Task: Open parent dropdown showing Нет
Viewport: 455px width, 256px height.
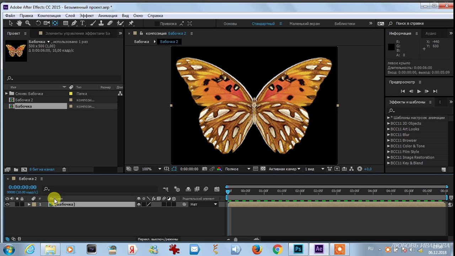Action: coord(203,204)
